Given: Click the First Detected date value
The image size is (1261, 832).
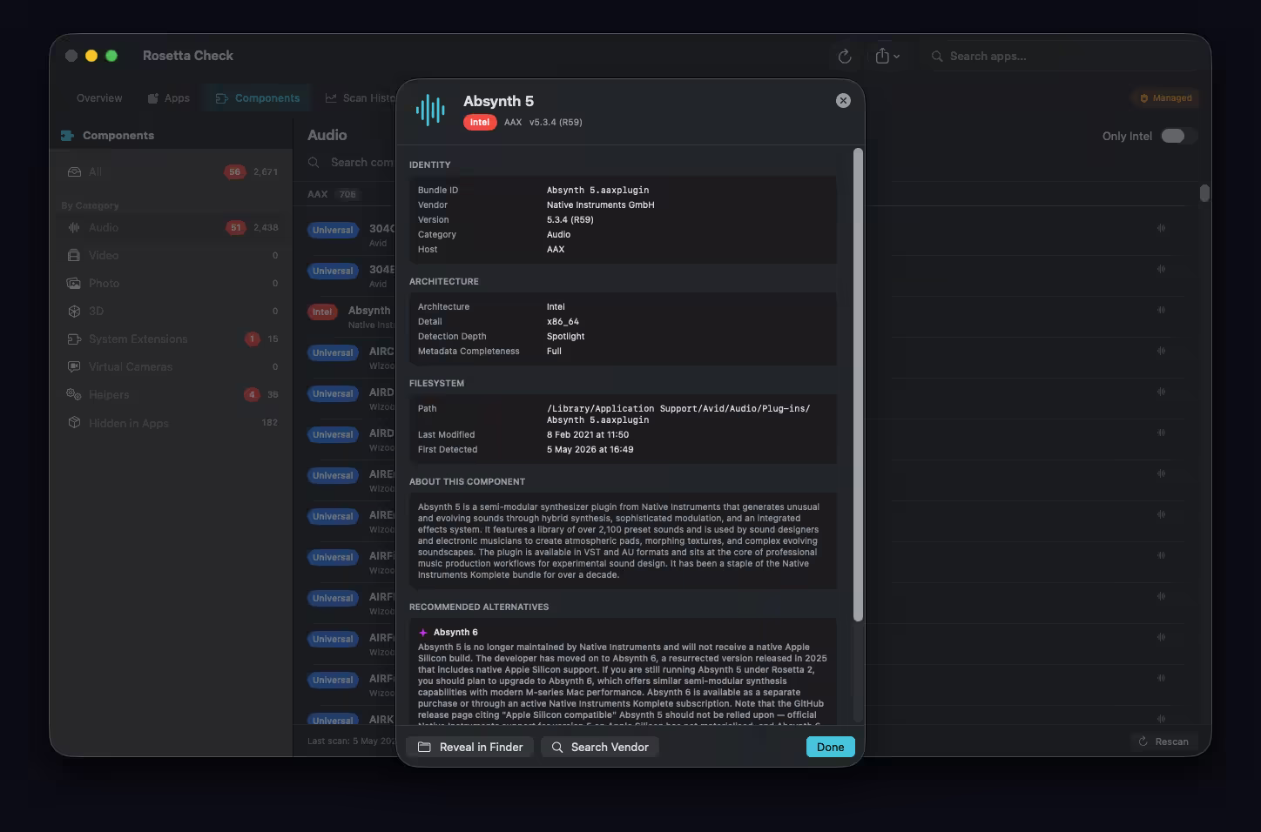Looking at the screenshot, I should pos(590,450).
